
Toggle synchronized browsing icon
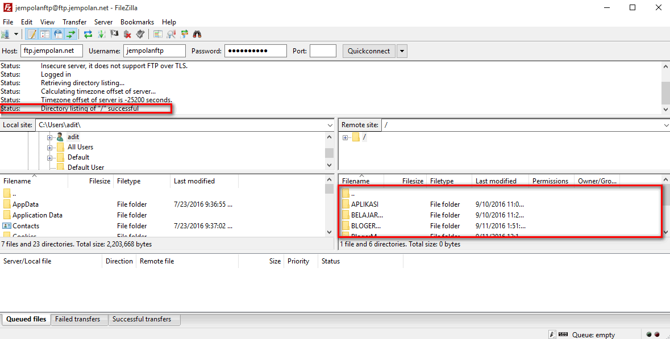pos(184,34)
